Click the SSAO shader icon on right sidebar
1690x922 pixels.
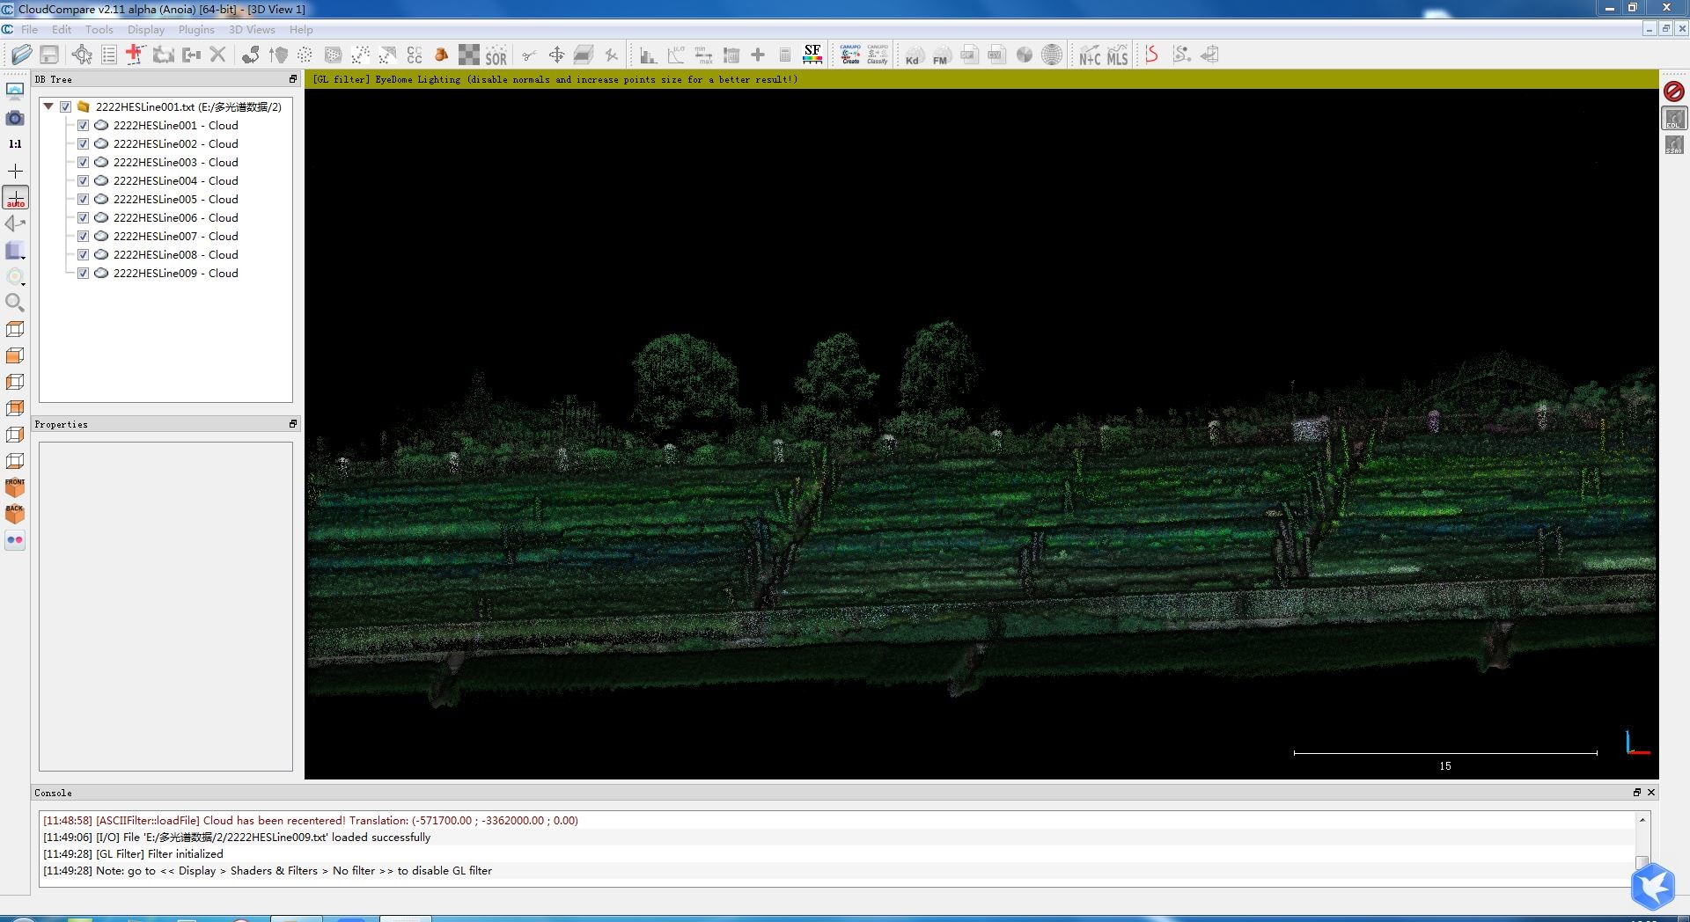1674,144
